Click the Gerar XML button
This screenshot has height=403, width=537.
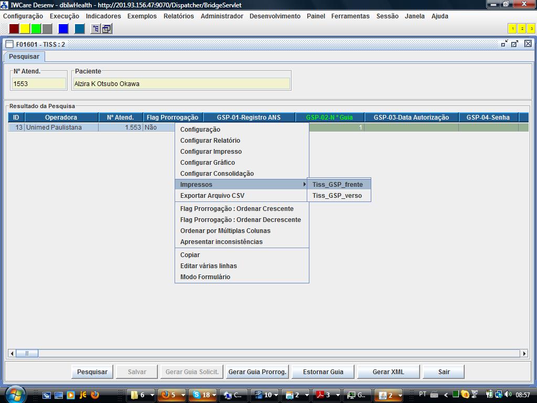coord(389,372)
